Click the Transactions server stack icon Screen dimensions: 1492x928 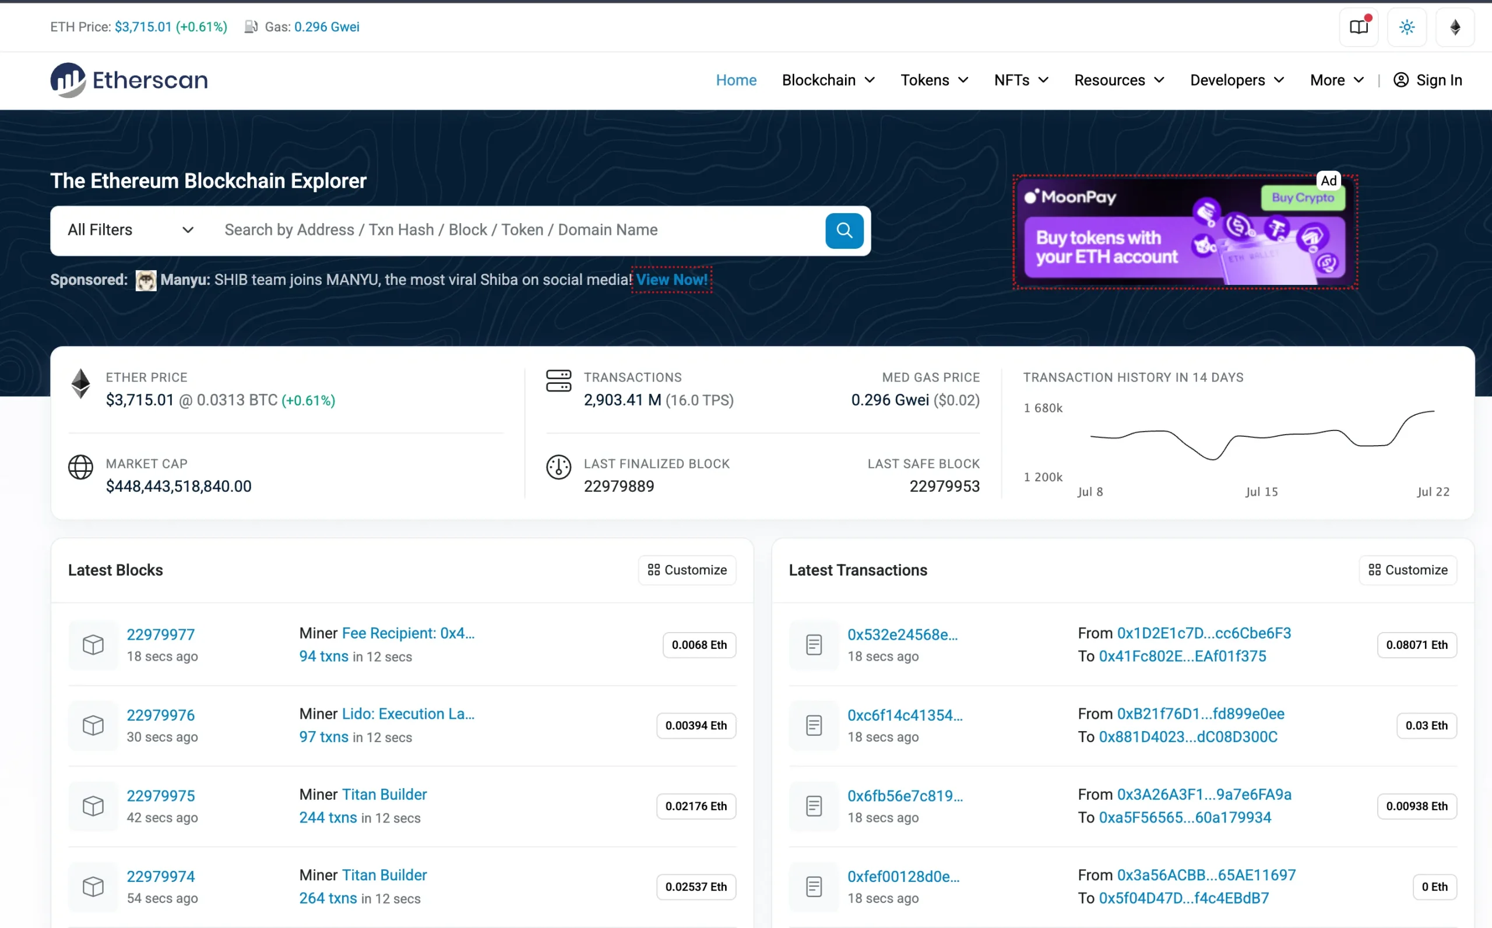[x=558, y=380]
